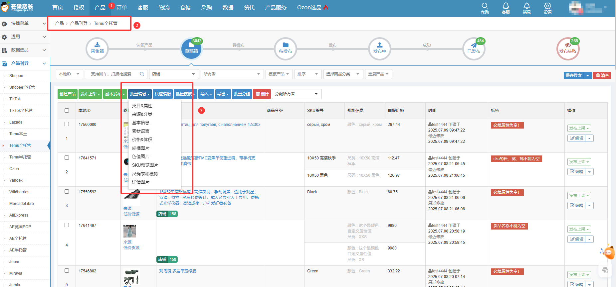Click the 批量分组 button
This screenshot has width=616, height=287.
[242, 94]
